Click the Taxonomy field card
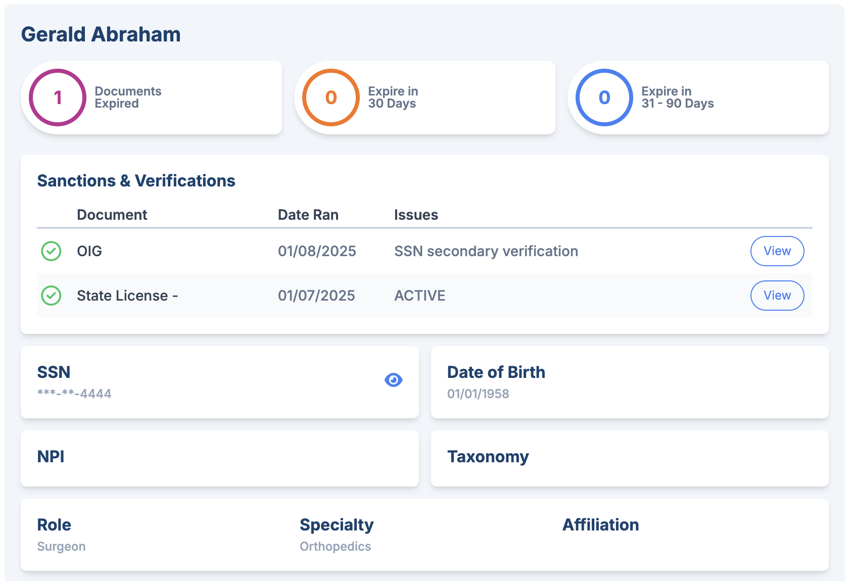850x581 pixels. coord(630,458)
